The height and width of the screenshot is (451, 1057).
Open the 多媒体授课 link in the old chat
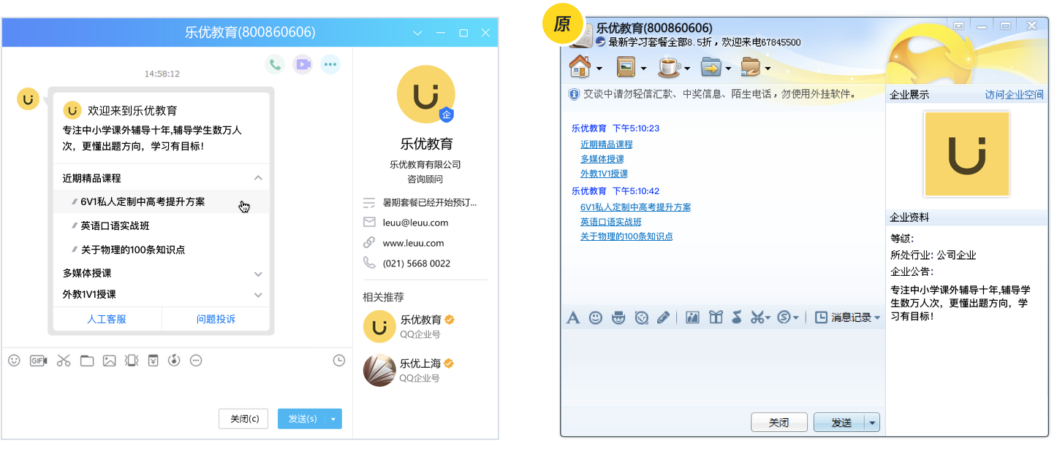[602, 159]
